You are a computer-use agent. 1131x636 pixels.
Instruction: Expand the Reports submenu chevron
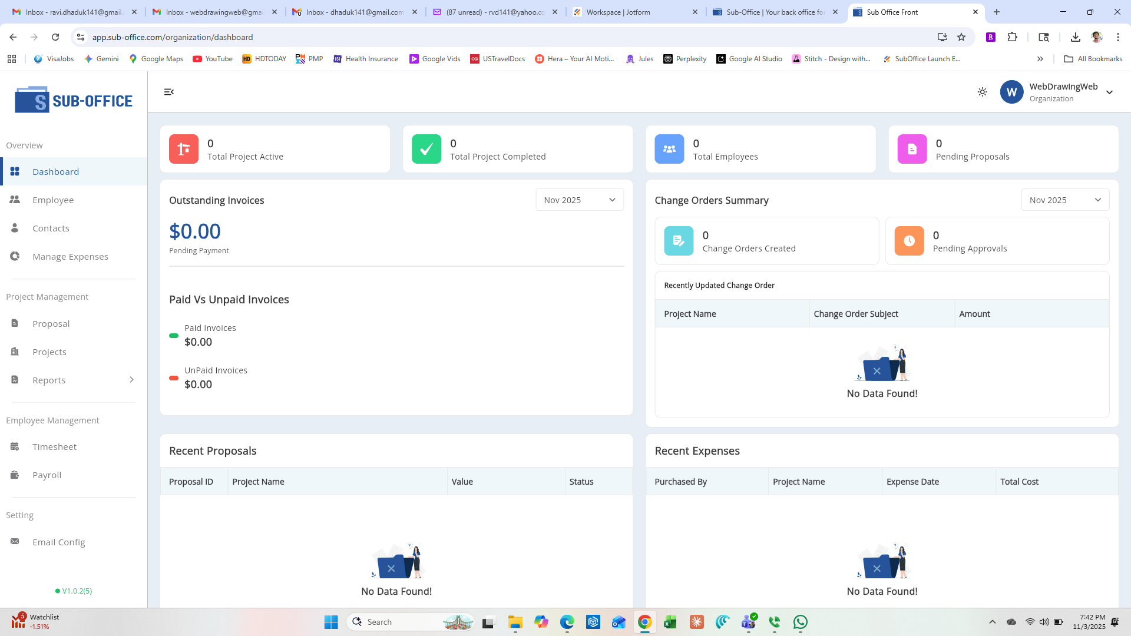pos(131,380)
